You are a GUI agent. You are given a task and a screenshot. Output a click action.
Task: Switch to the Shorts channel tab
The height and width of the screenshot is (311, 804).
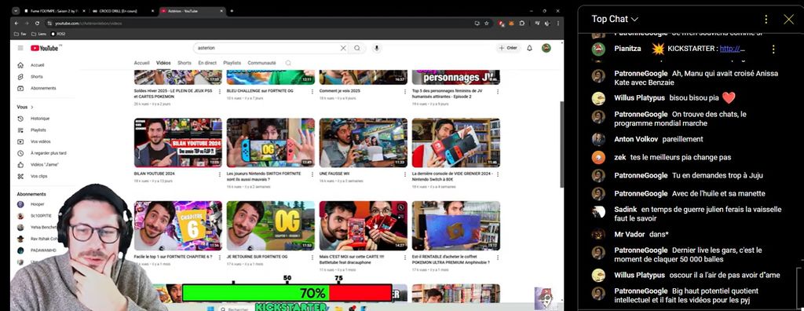tap(184, 63)
